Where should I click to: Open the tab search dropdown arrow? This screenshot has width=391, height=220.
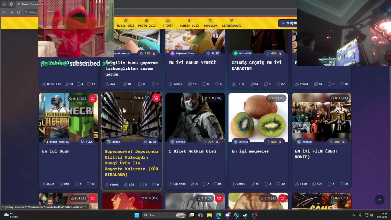coord(4,4)
